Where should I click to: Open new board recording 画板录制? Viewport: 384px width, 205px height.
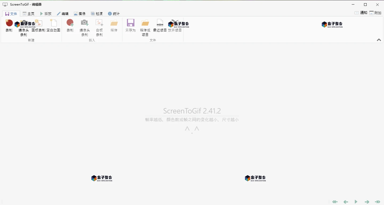[38, 26]
